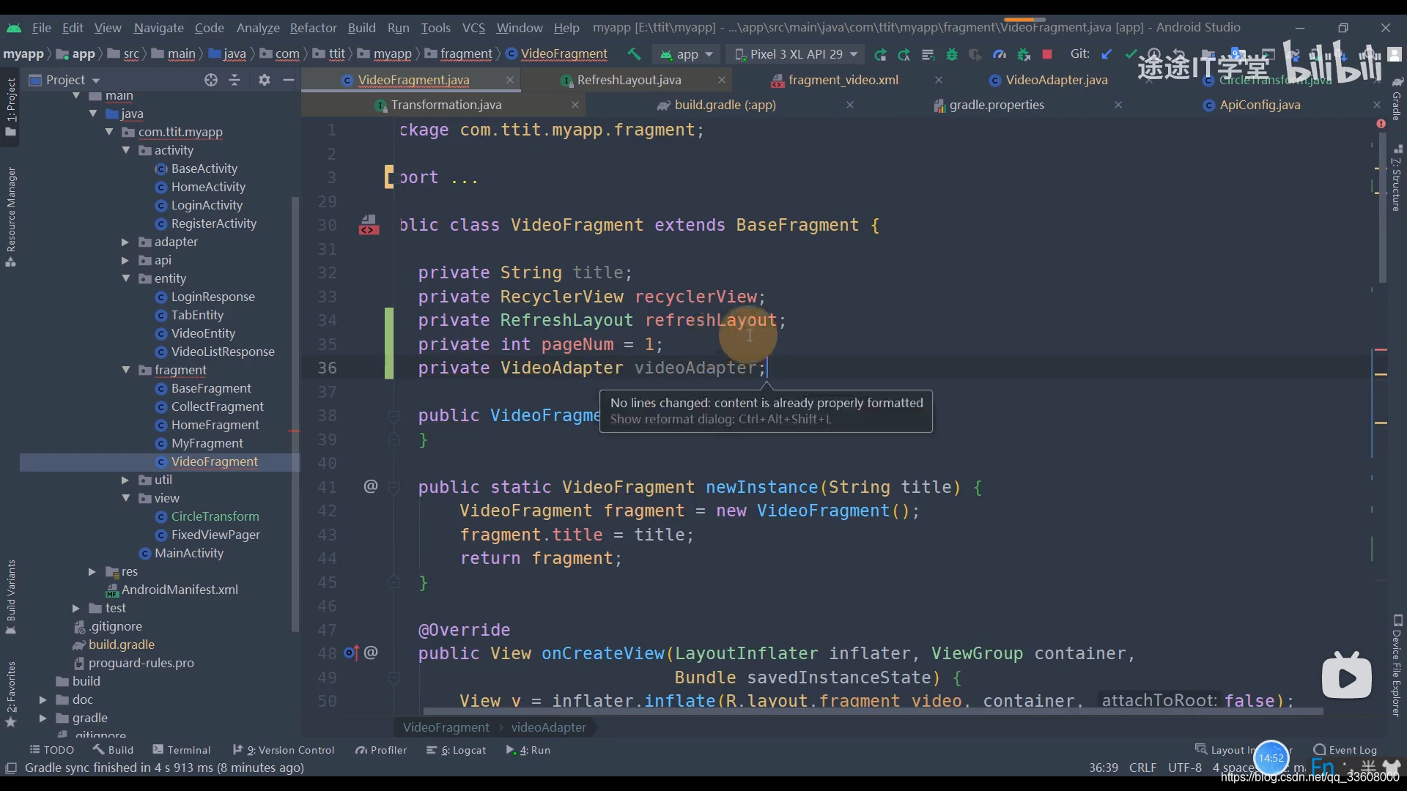Toggle the Favorites side panel
Viewport: 1407px width, 791px height.
tap(11, 694)
